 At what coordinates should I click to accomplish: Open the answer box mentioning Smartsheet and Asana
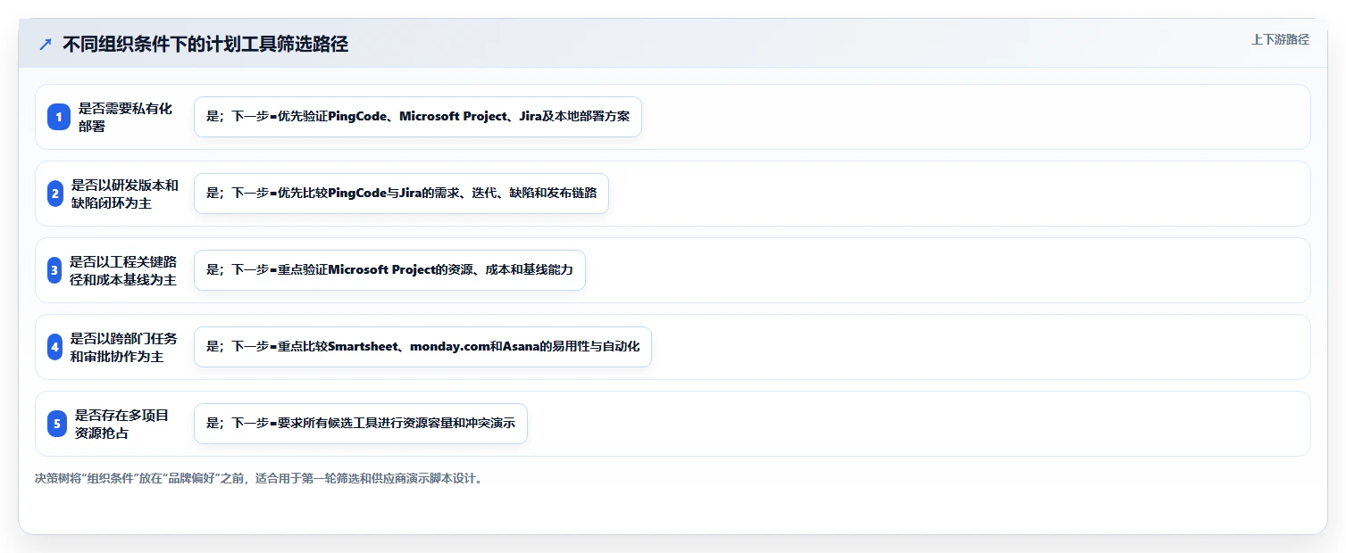tap(422, 347)
